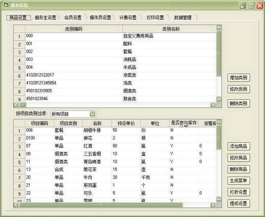Switch to the 服务生设置 tab

point(45,17)
